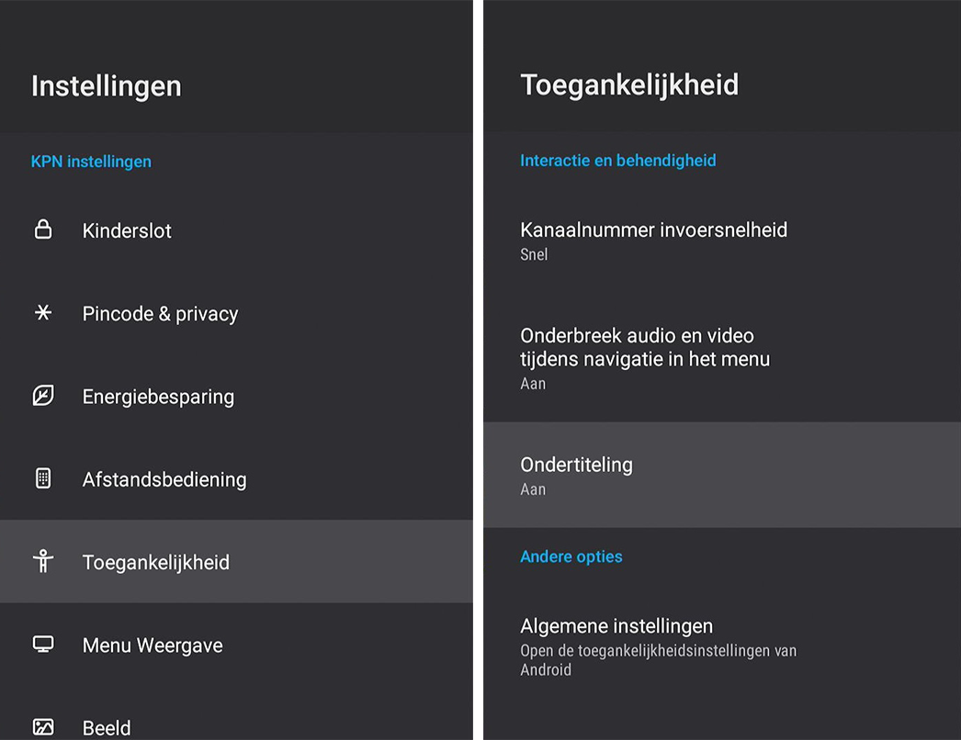Screen dimensions: 961x740
Task: Click the Andere opties section header
Action: coord(571,557)
